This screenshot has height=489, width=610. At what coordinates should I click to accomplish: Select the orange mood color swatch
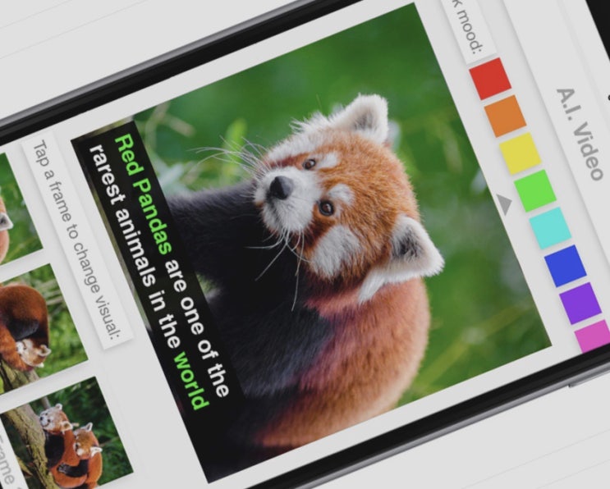[x=506, y=117]
